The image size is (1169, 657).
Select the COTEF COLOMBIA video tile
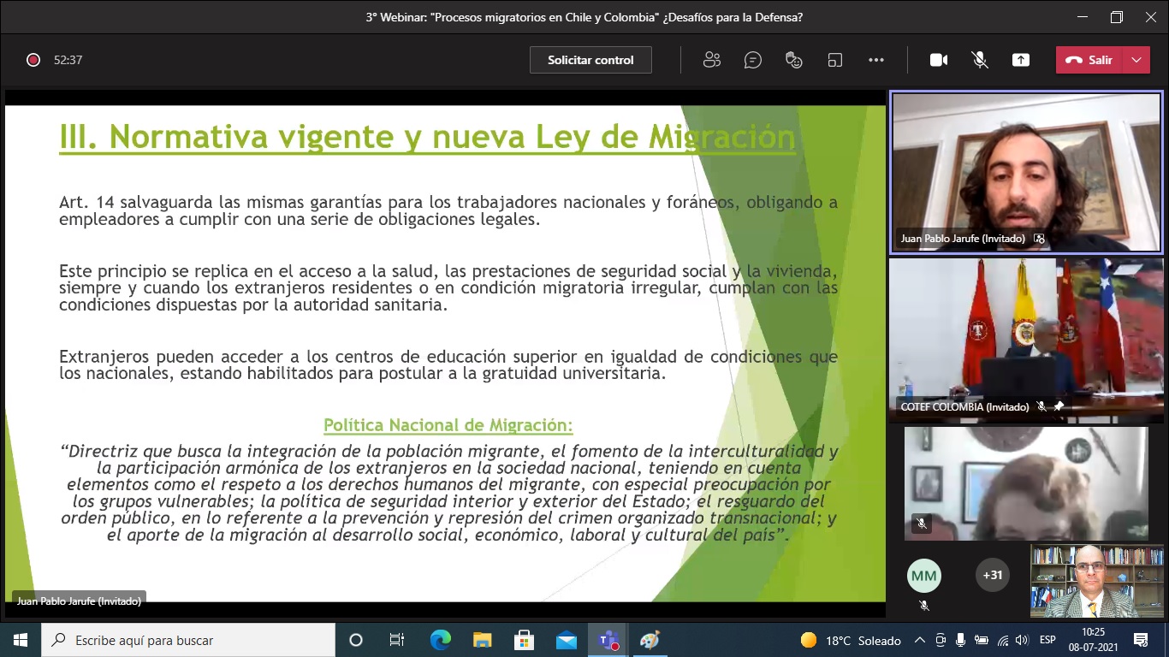(x=1026, y=340)
